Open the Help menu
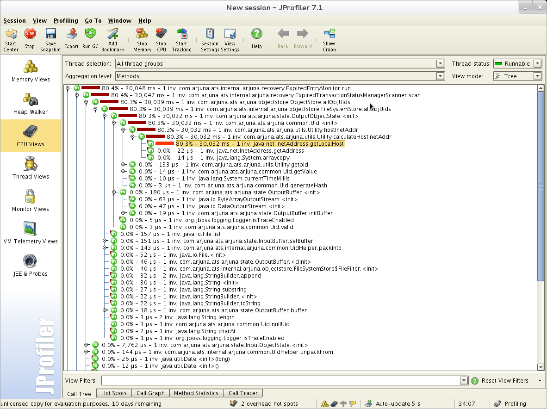The height and width of the screenshot is (409, 547). click(145, 20)
